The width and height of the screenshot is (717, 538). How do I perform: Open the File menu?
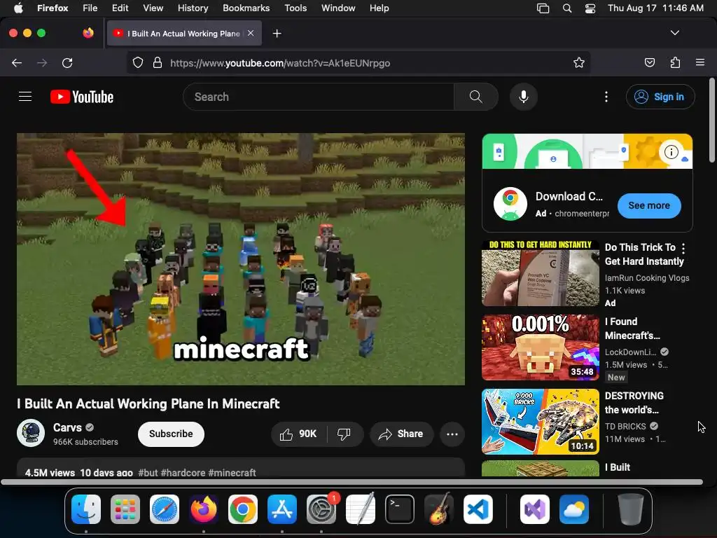[90, 8]
